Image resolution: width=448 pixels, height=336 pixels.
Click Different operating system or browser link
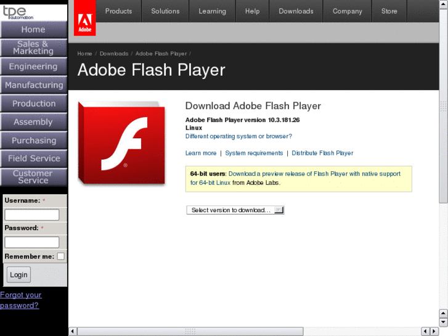238,136
